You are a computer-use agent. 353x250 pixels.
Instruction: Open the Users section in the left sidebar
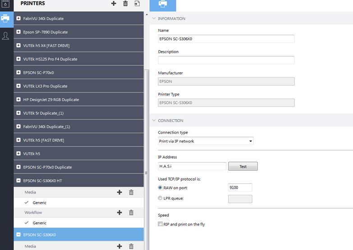[x=6, y=36]
